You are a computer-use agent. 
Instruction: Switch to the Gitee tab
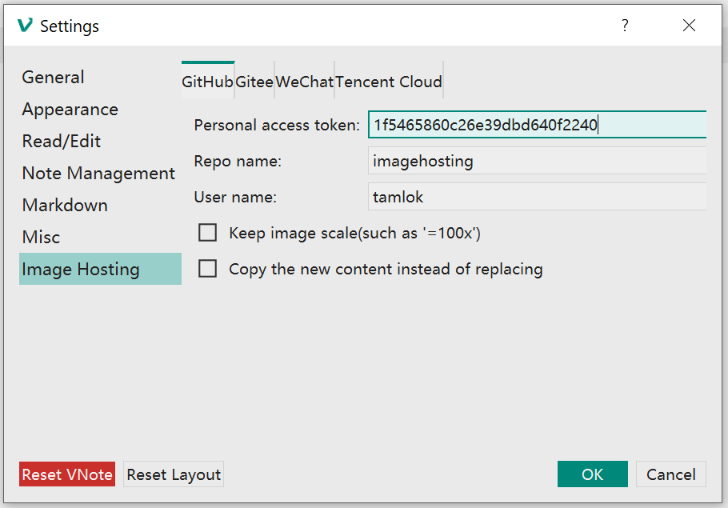pos(254,80)
